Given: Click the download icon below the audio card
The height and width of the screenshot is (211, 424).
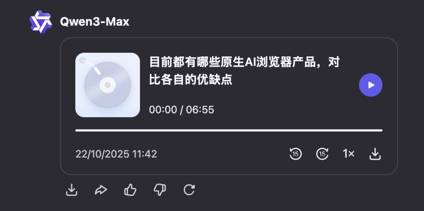Looking at the screenshot, I should point(72,190).
